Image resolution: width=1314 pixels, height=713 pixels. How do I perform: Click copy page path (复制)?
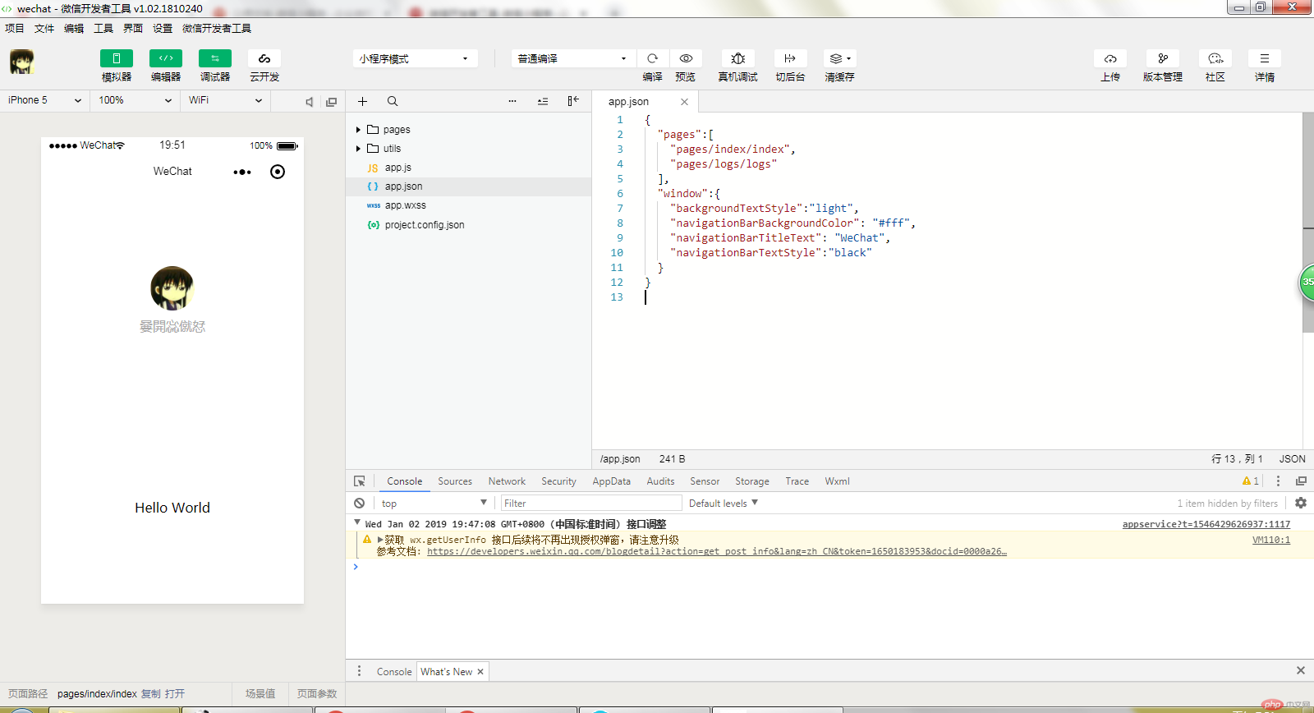[151, 694]
